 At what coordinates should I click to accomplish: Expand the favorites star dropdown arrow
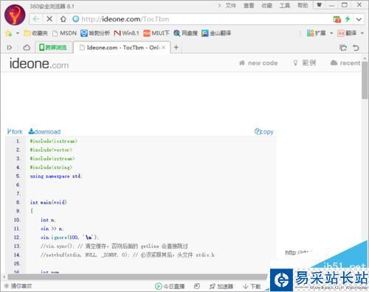click(x=18, y=33)
